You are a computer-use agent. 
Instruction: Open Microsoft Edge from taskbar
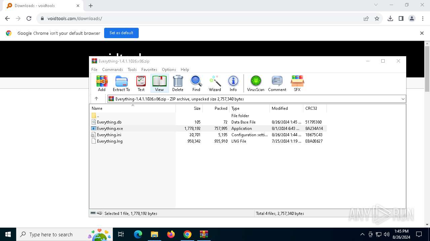138,234
